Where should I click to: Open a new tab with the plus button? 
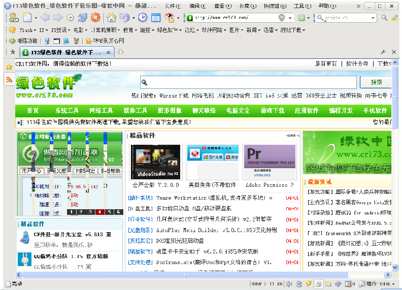[x=120, y=52]
